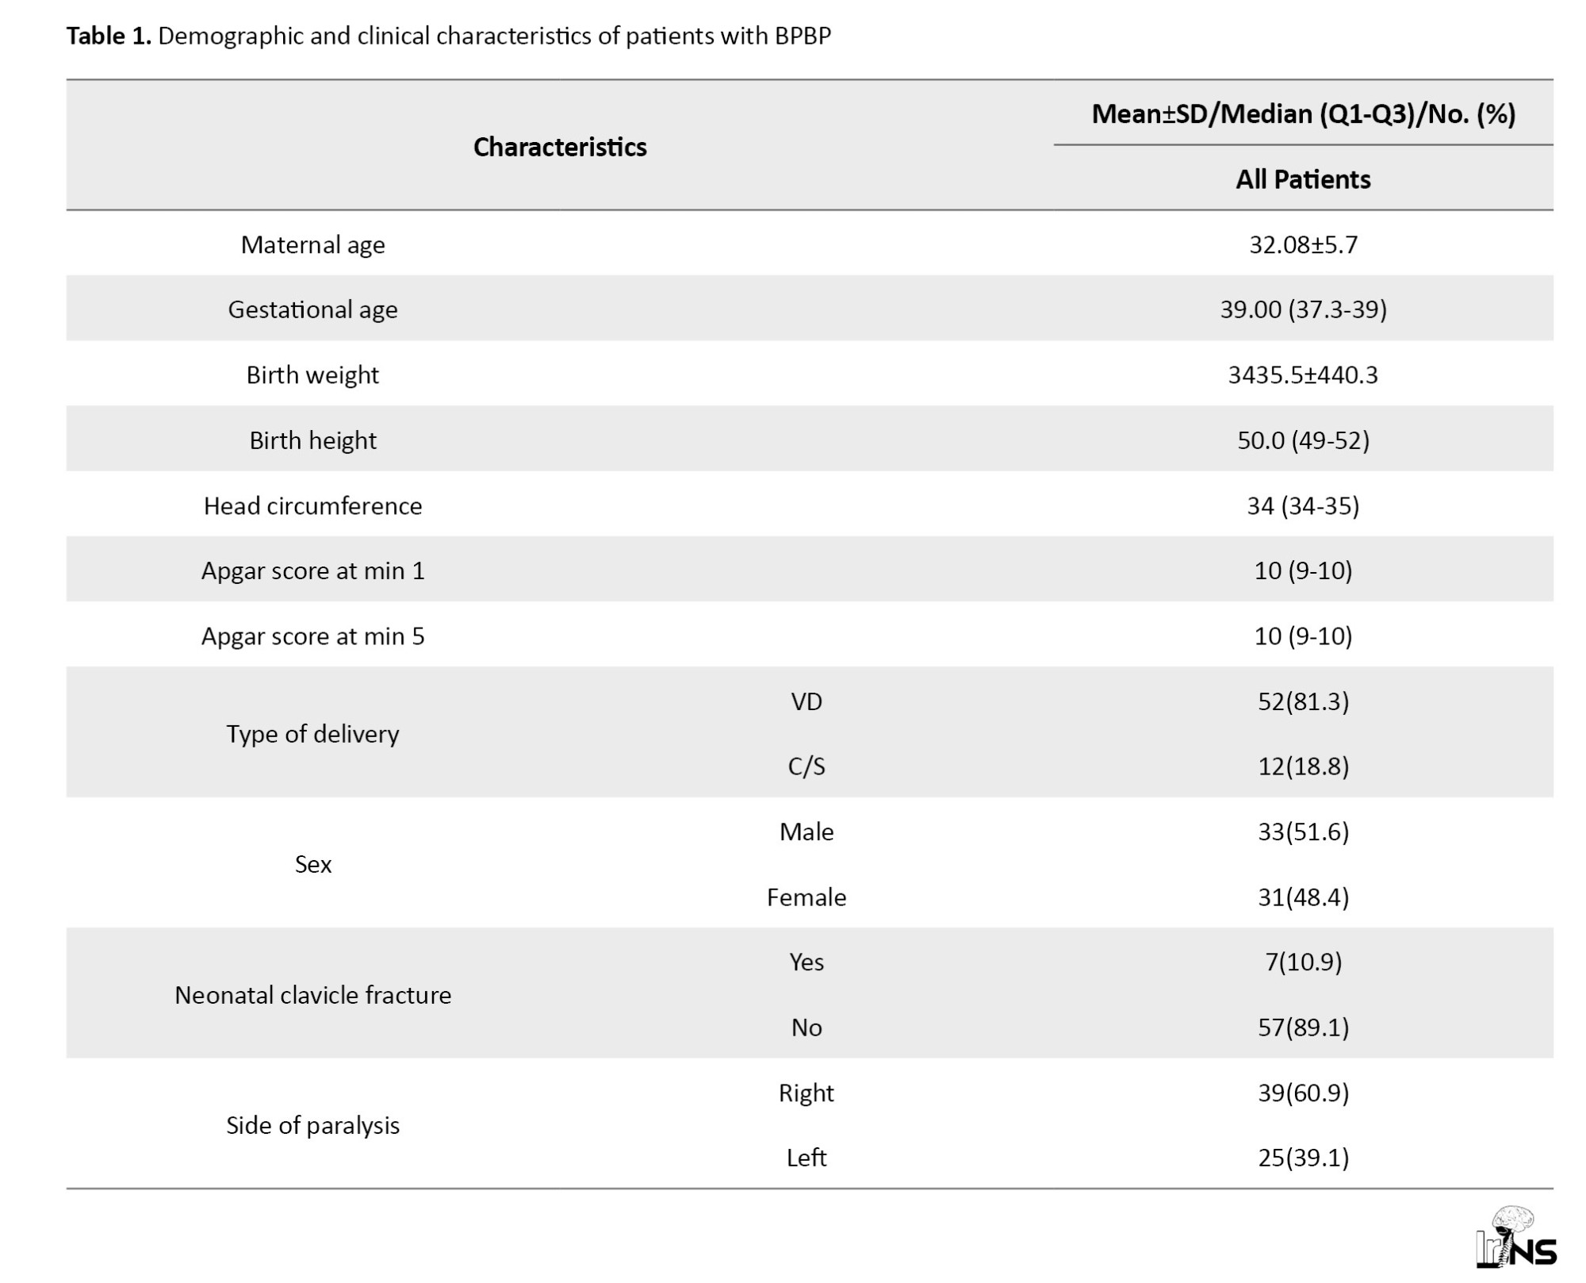Click the clavicle fracture Yes value 7(10.9)

(x=1303, y=962)
